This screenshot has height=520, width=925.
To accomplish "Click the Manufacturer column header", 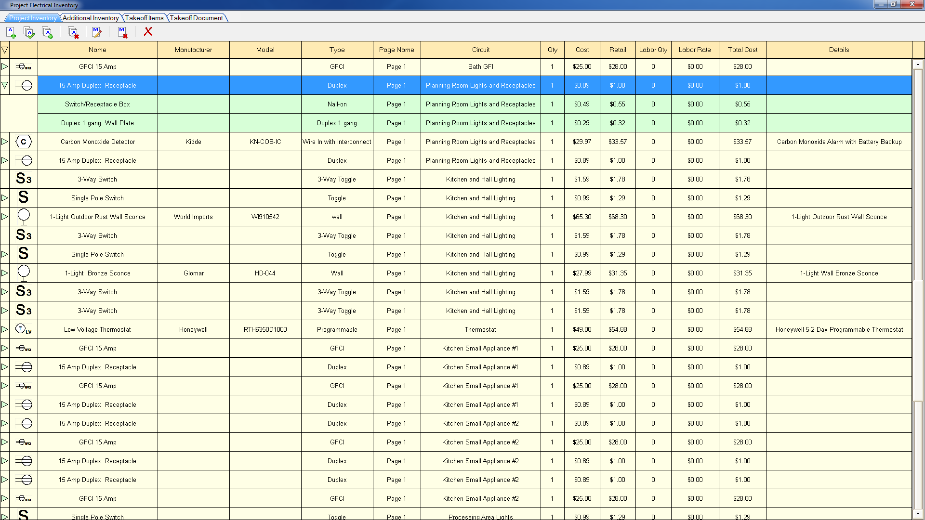I will [x=193, y=50].
